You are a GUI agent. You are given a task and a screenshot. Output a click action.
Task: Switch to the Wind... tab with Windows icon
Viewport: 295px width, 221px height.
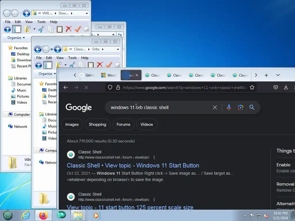coord(109,75)
